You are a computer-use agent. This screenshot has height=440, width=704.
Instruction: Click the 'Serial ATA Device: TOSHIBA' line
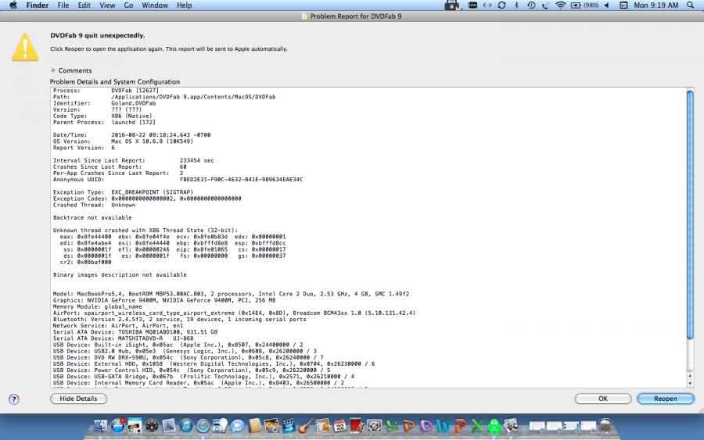tap(135, 332)
